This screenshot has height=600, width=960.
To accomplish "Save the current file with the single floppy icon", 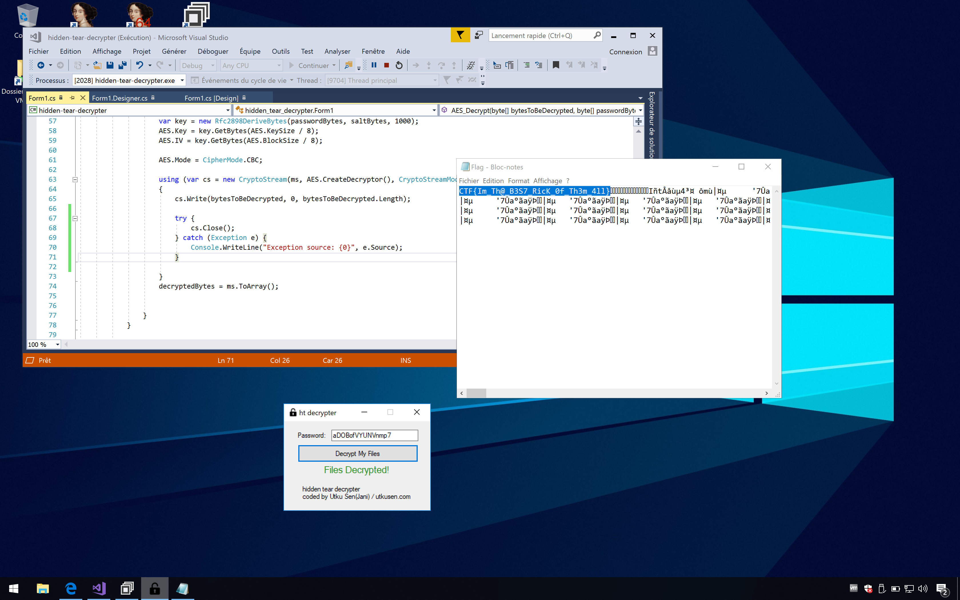I will (110, 65).
